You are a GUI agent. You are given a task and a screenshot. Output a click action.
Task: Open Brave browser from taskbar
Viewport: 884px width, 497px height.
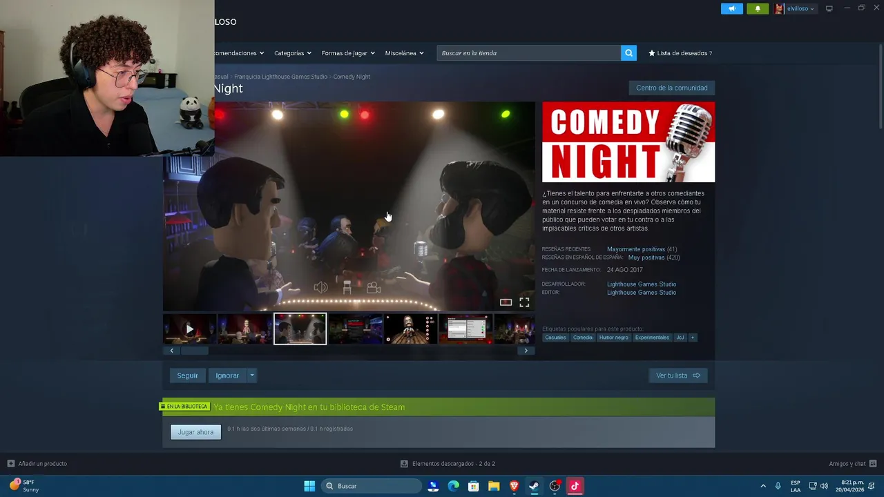(514, 486)
